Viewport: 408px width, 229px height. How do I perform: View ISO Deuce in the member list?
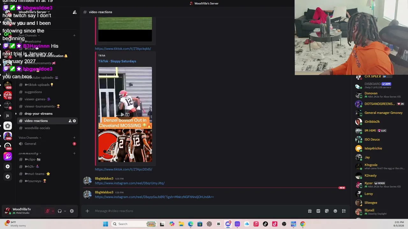[x=380, y=139]
